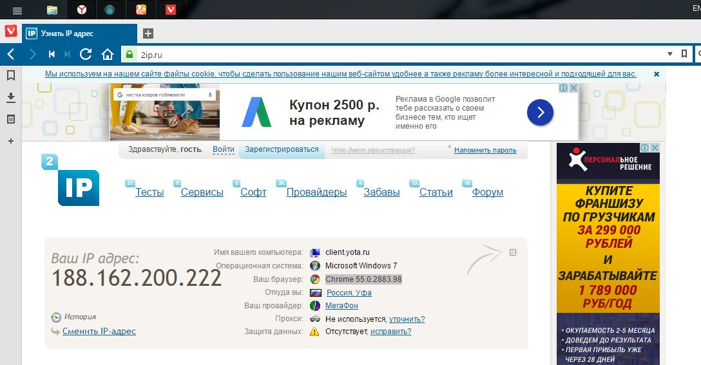The image size is (701, 365).
Task: Click the Сменить IP-адрес link
Action: tap(99, 332)
